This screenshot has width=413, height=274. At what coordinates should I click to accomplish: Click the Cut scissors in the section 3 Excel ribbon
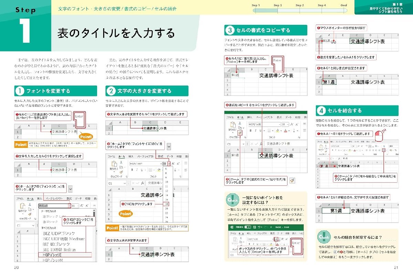coord(240,123)
